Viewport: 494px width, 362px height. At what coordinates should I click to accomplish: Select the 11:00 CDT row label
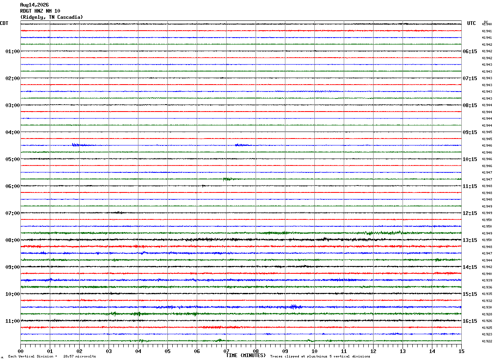point(12,321)
